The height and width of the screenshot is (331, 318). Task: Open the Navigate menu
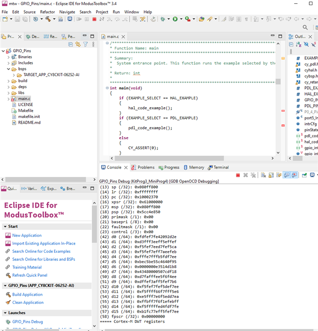click(67, 12)
